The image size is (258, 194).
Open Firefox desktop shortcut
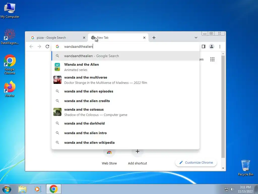(10, 89)
